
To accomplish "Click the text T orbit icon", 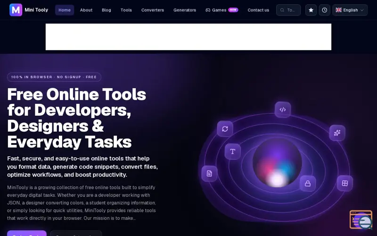I will 232,152.
